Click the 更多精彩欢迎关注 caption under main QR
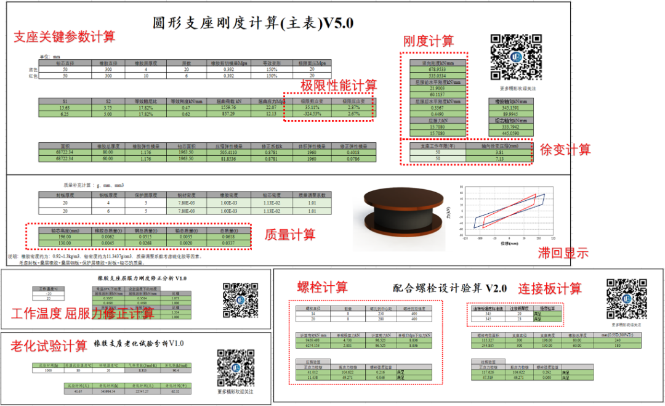Image resolution: width=665 pixels, height=406 pixels. [517, 89]
